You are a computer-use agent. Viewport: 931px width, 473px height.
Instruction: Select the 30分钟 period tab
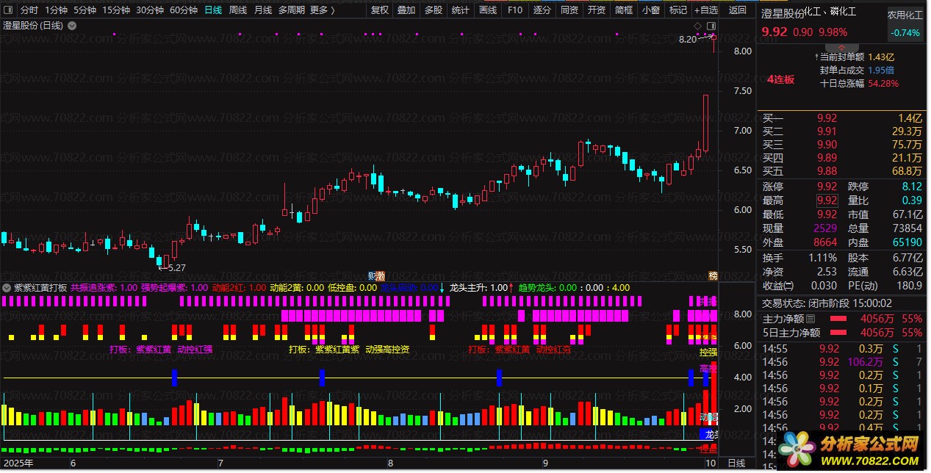click(x=150, y=10)
